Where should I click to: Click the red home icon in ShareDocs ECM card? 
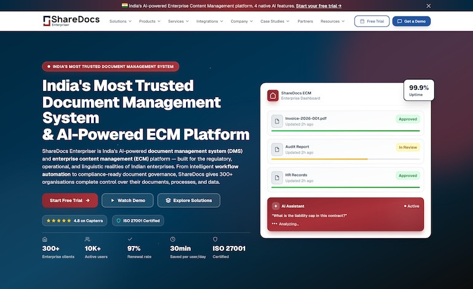tap(273, 95)
